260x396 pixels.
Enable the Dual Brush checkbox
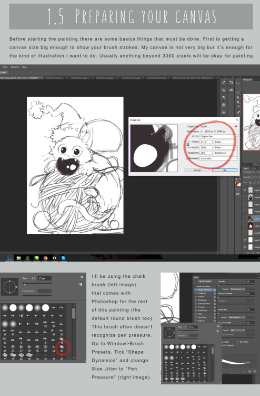point(196,300)
